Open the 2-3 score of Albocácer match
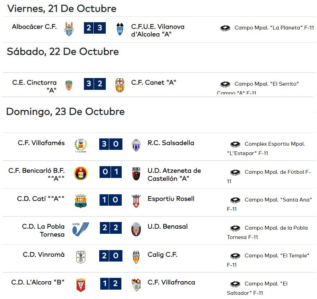 point(95,28)
